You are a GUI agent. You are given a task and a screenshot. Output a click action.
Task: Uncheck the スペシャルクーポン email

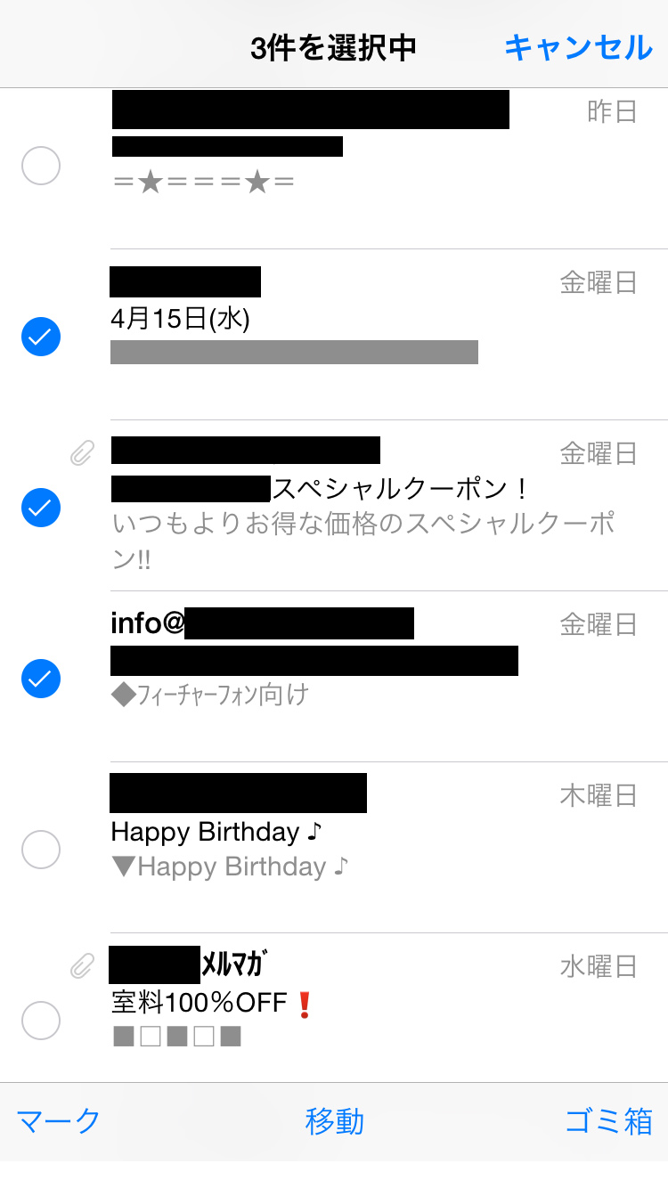(x=41, y=508)
